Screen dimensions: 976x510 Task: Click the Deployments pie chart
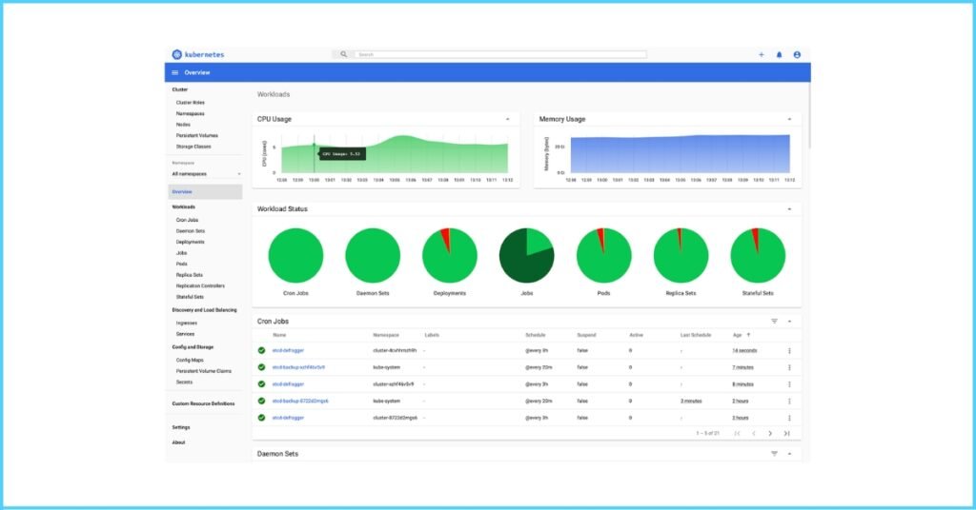[450, 255]
